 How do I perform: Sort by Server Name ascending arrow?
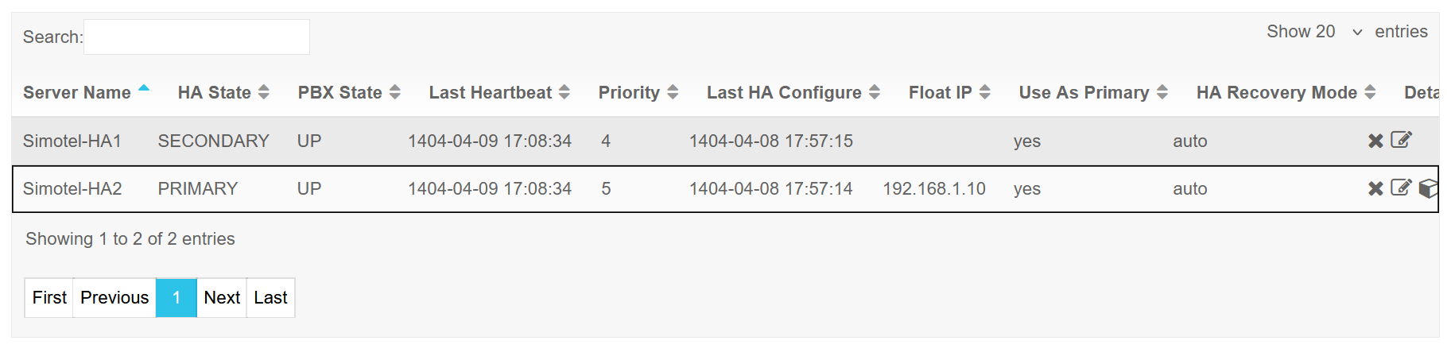[x=144, y=89]
